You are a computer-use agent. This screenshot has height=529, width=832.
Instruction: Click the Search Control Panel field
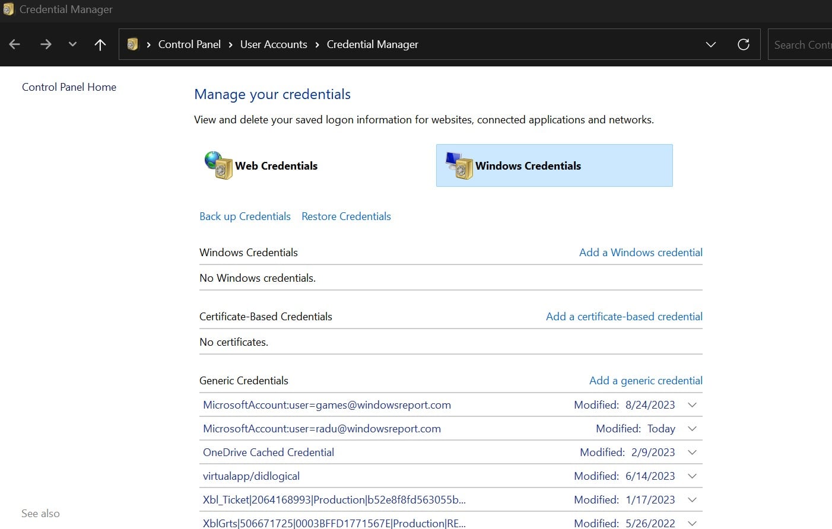tap(801, 45)
